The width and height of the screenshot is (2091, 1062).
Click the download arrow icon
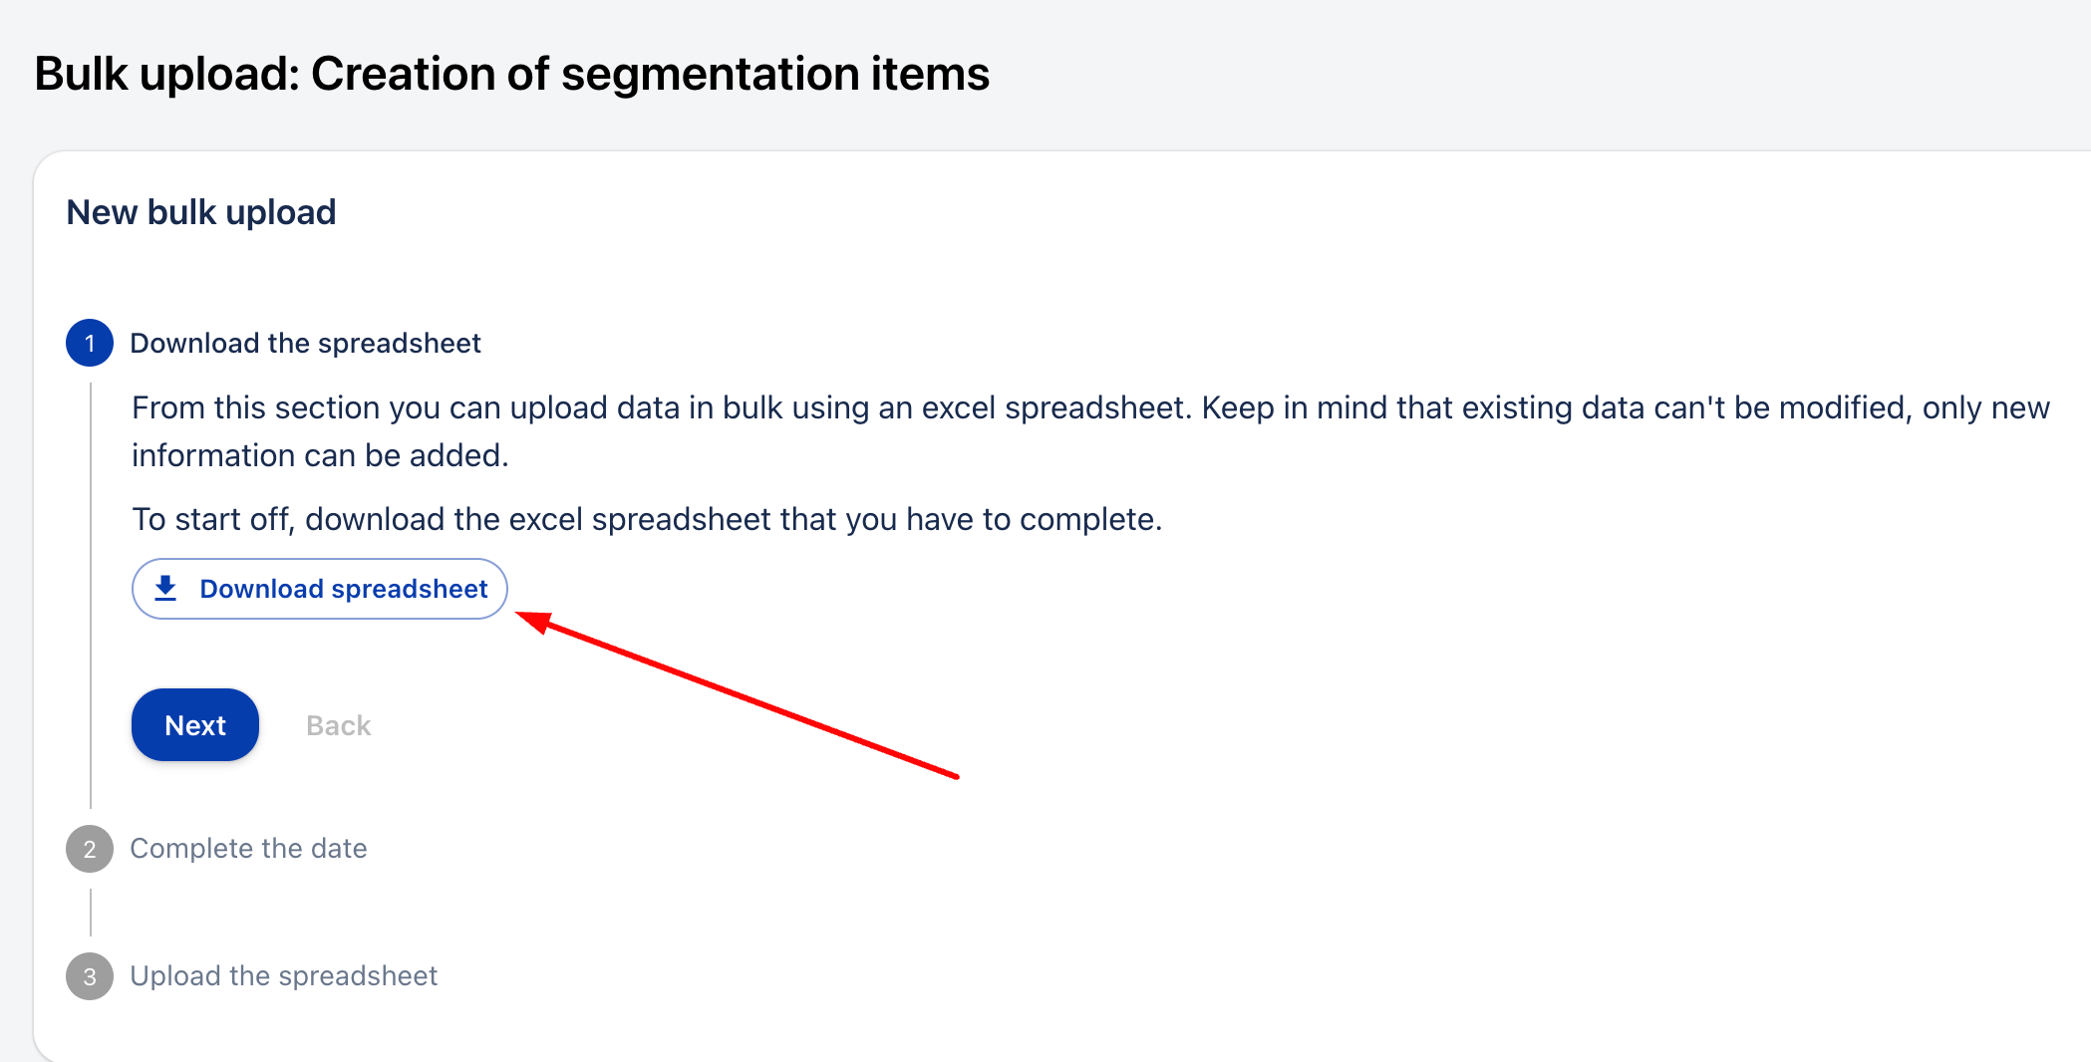166,589
